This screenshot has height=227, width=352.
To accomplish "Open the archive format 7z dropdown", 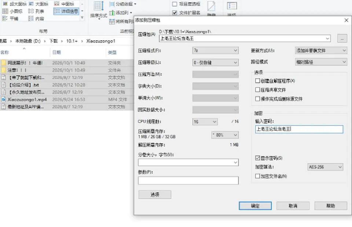I will click(215, 50).
